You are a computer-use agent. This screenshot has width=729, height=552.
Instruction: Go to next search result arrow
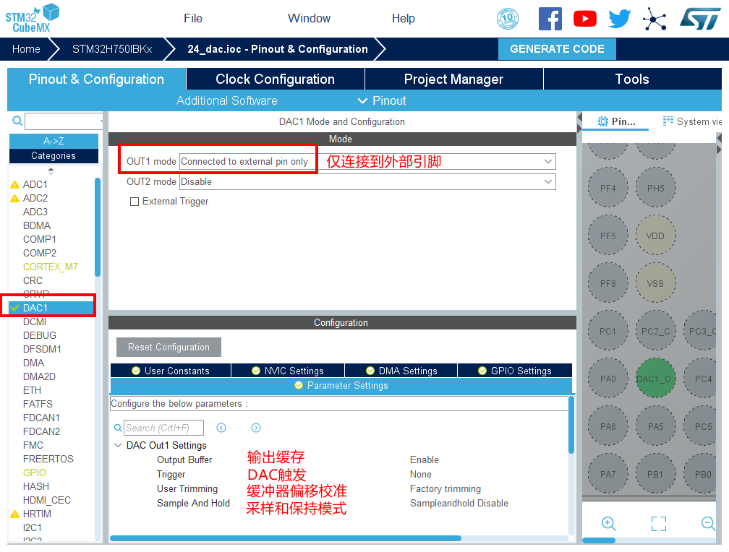tap(255, 428)
